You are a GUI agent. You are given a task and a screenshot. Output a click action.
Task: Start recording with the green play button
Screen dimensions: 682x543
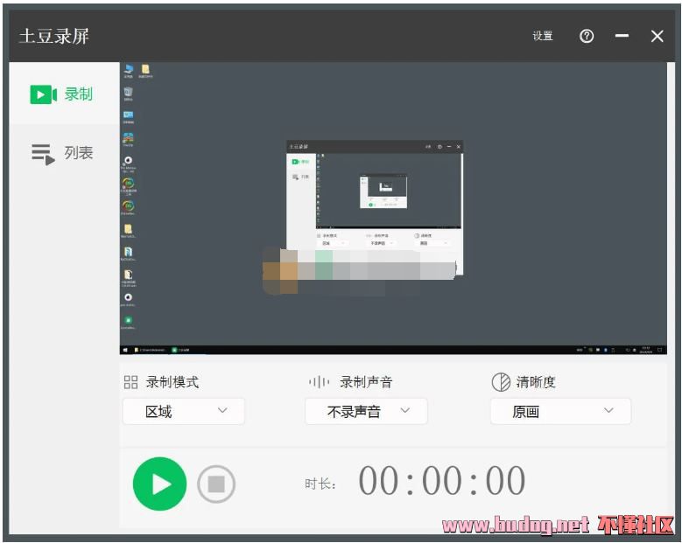click(159, 484)
